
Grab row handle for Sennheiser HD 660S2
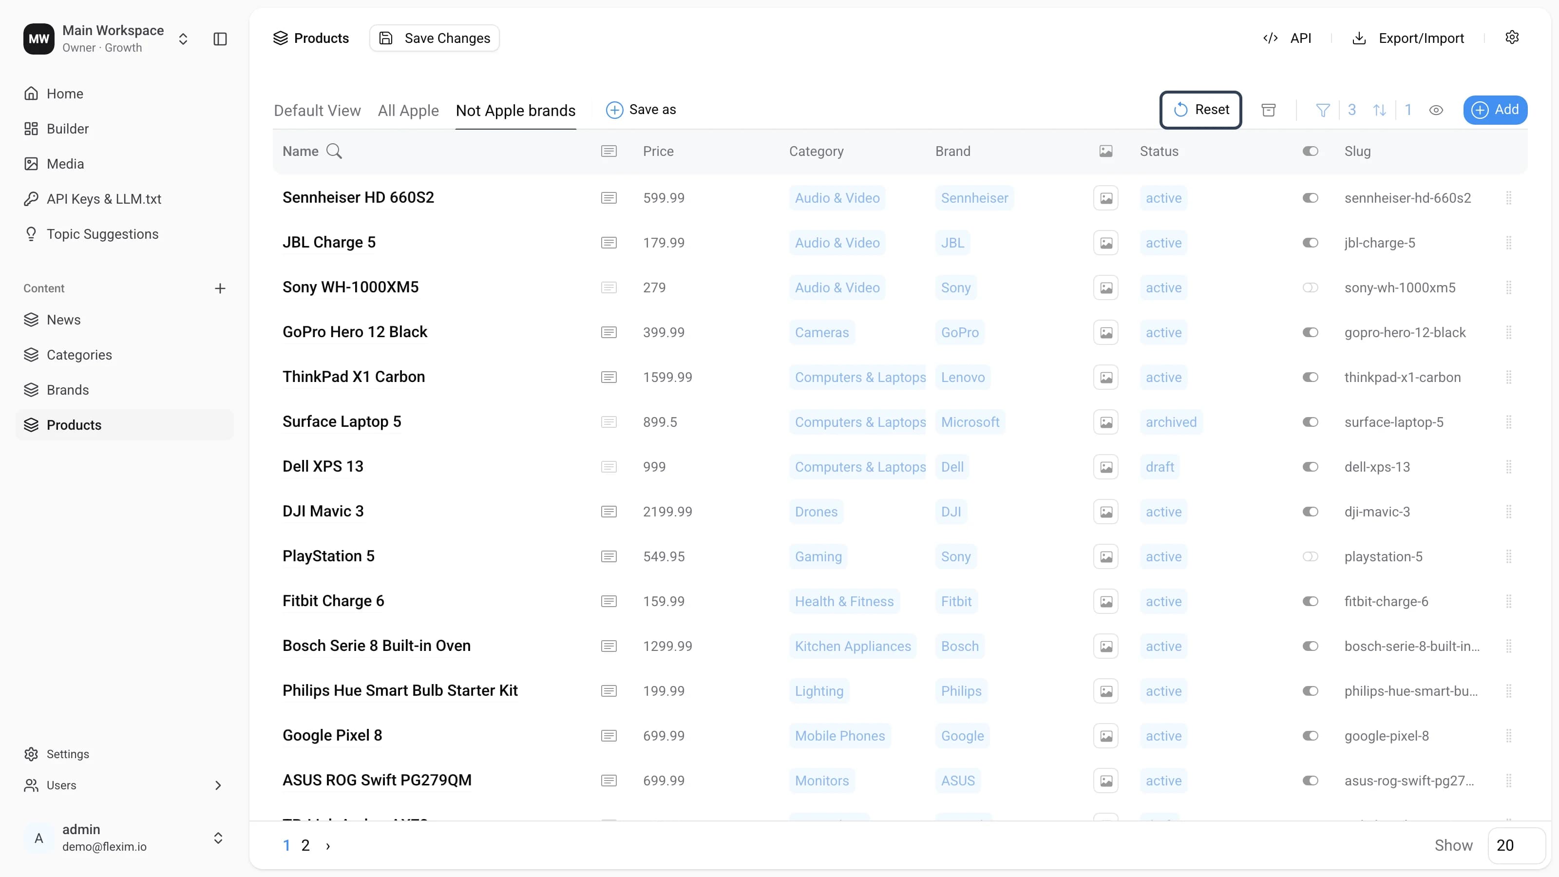[x=1509, y=198]
